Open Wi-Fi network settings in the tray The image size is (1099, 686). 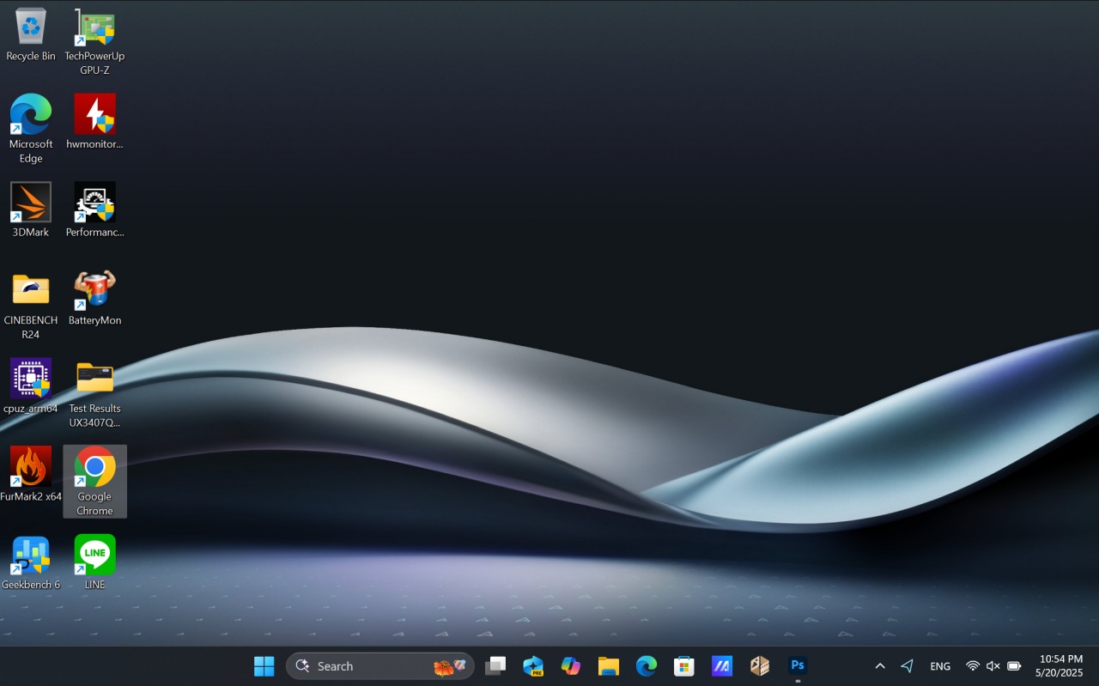coord(973,666)
